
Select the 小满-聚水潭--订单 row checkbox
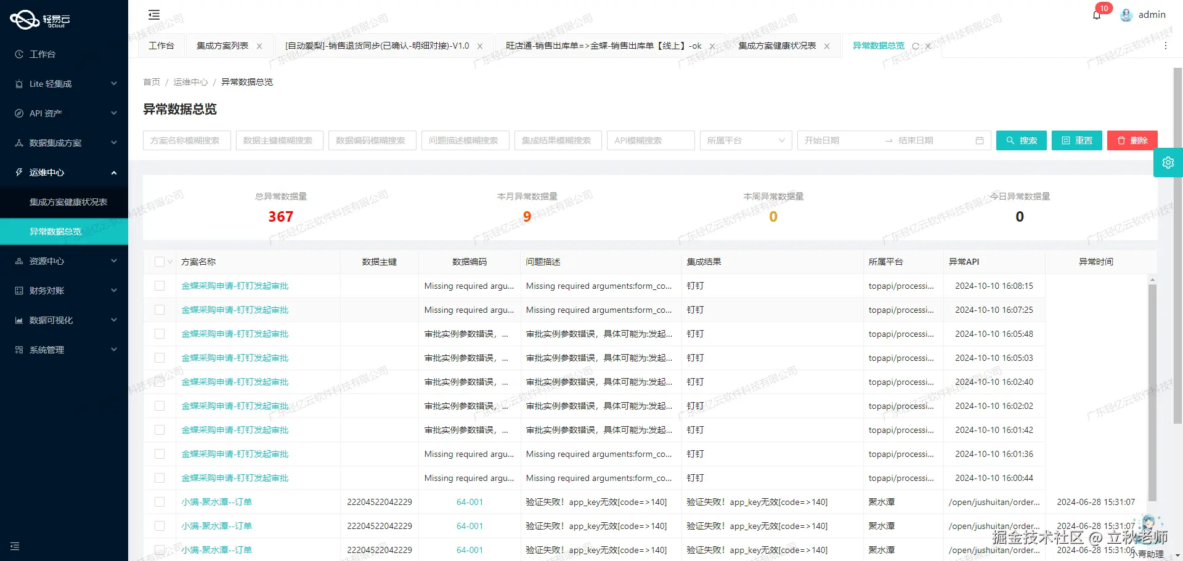click(x=159, y=501)
